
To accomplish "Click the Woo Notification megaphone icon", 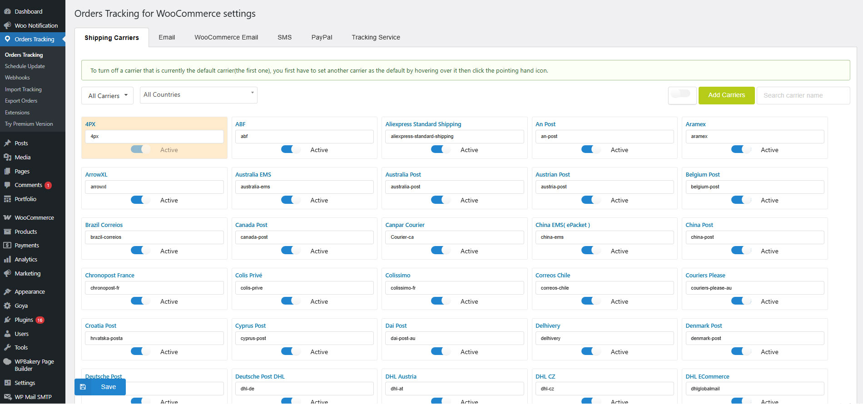I will tap(7, 25).
